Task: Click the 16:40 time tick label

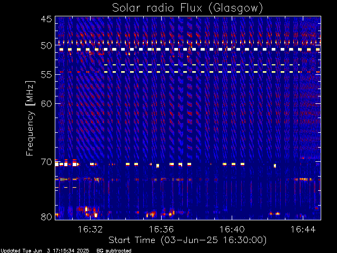Action: point(232,229)
